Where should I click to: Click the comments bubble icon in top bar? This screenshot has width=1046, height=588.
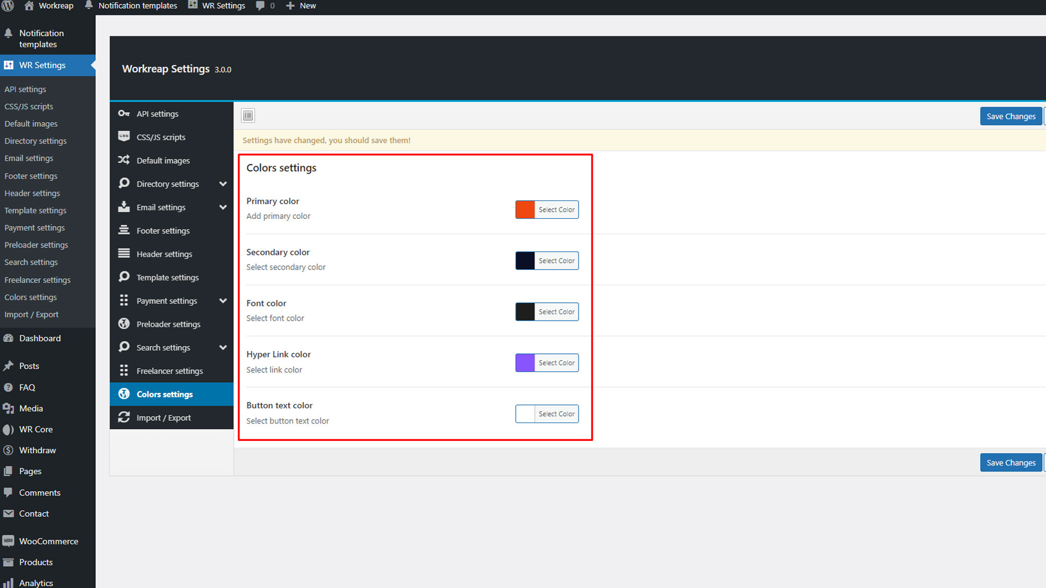[x=260, y=5]
